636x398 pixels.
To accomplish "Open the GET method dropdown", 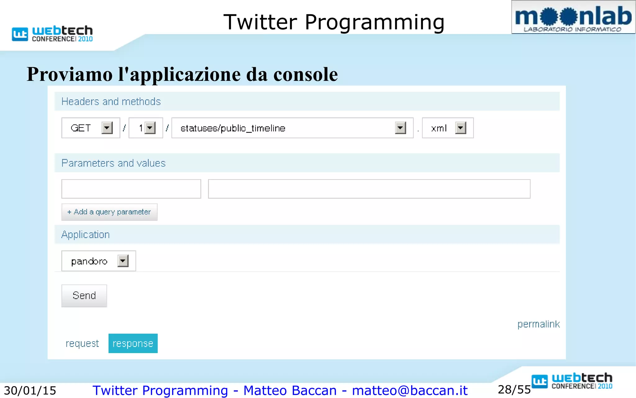I will click(91, 128).
